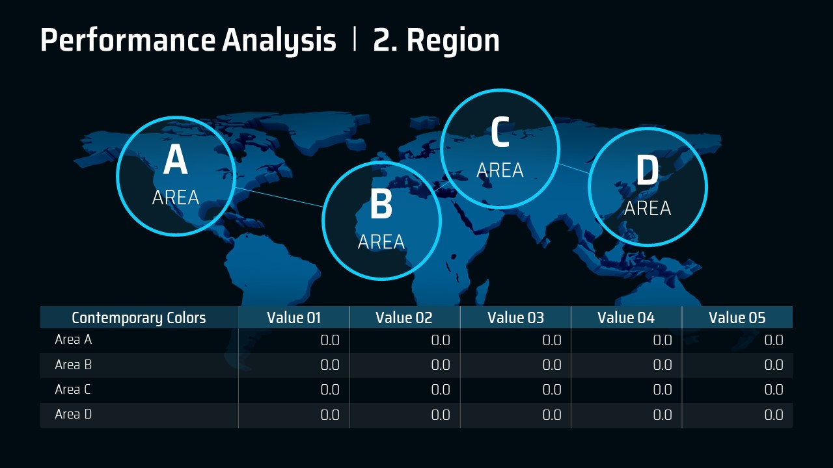The image size is (833, 468).
Task: Click the 'Value 04' column header
Action: tap(626, 318)
